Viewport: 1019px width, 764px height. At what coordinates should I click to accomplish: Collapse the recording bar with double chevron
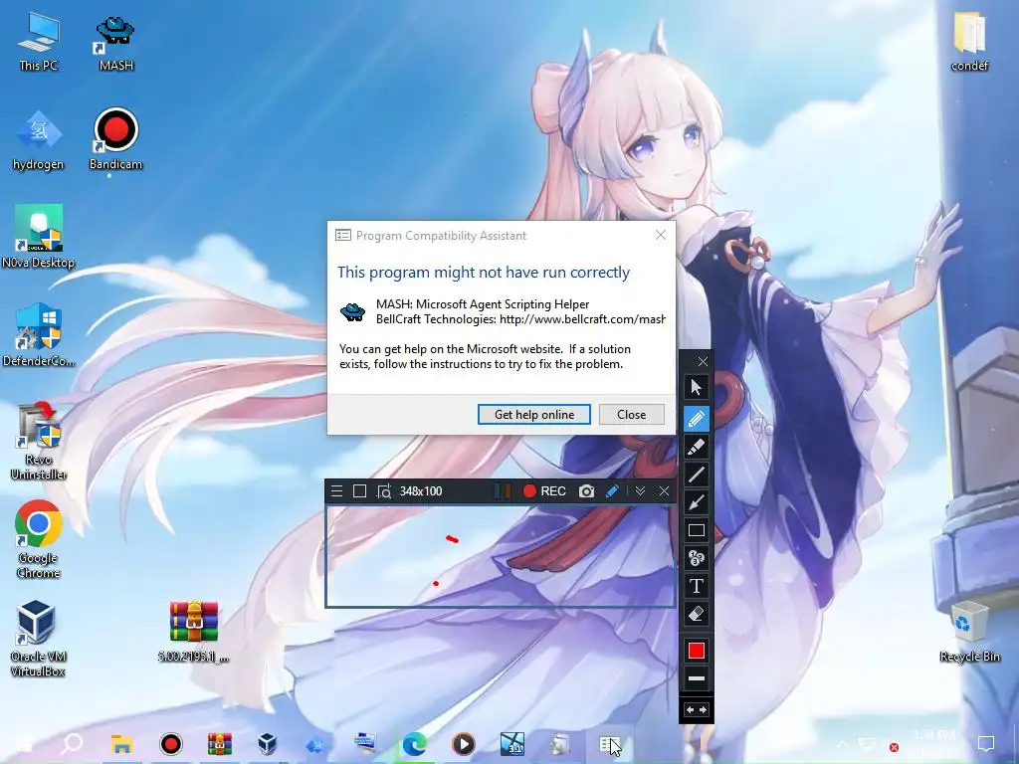[640, 491]
